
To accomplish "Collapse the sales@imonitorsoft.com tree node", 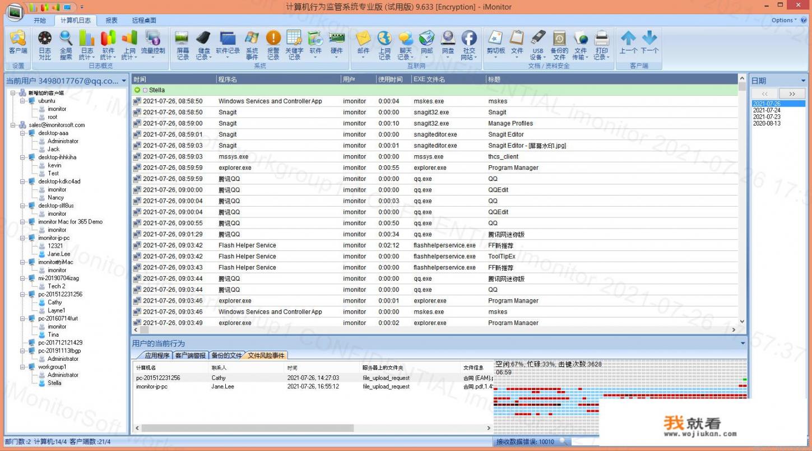I will [13, 125].
